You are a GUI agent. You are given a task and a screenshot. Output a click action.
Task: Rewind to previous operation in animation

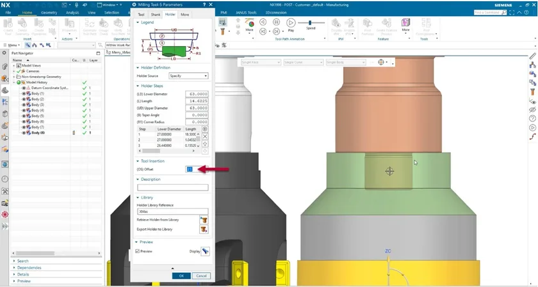click(x=263, y=31)
